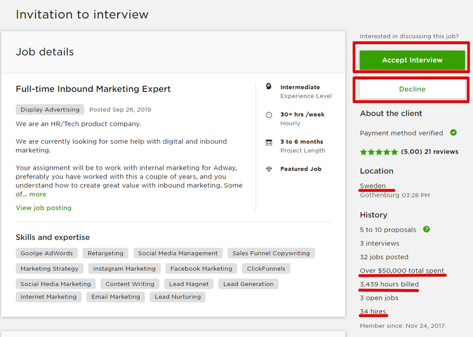Screen dimensions: 473x337
Task: Select the Lead Nurturing skill tag
Action: [x=178, y=297]
